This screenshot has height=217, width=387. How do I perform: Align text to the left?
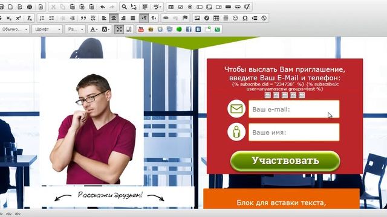[104, 18]
